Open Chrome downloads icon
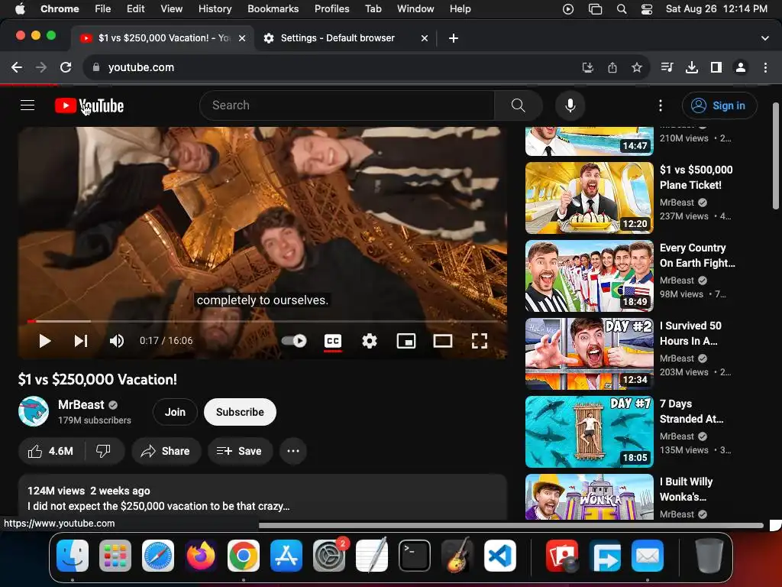Screen dimensions: 782x587 [x=692, y=67]
